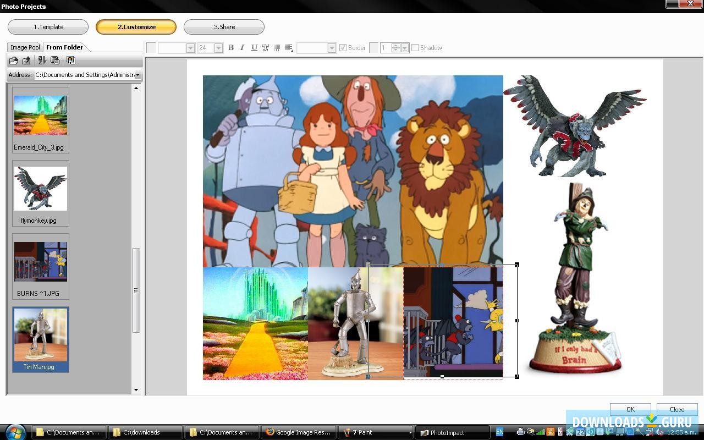Apply italic text formatting
Viewport: 704px width, 440px height.
(242, 48)
